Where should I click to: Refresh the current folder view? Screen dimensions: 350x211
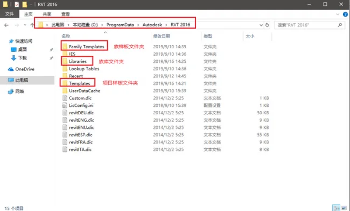point(267,25)
